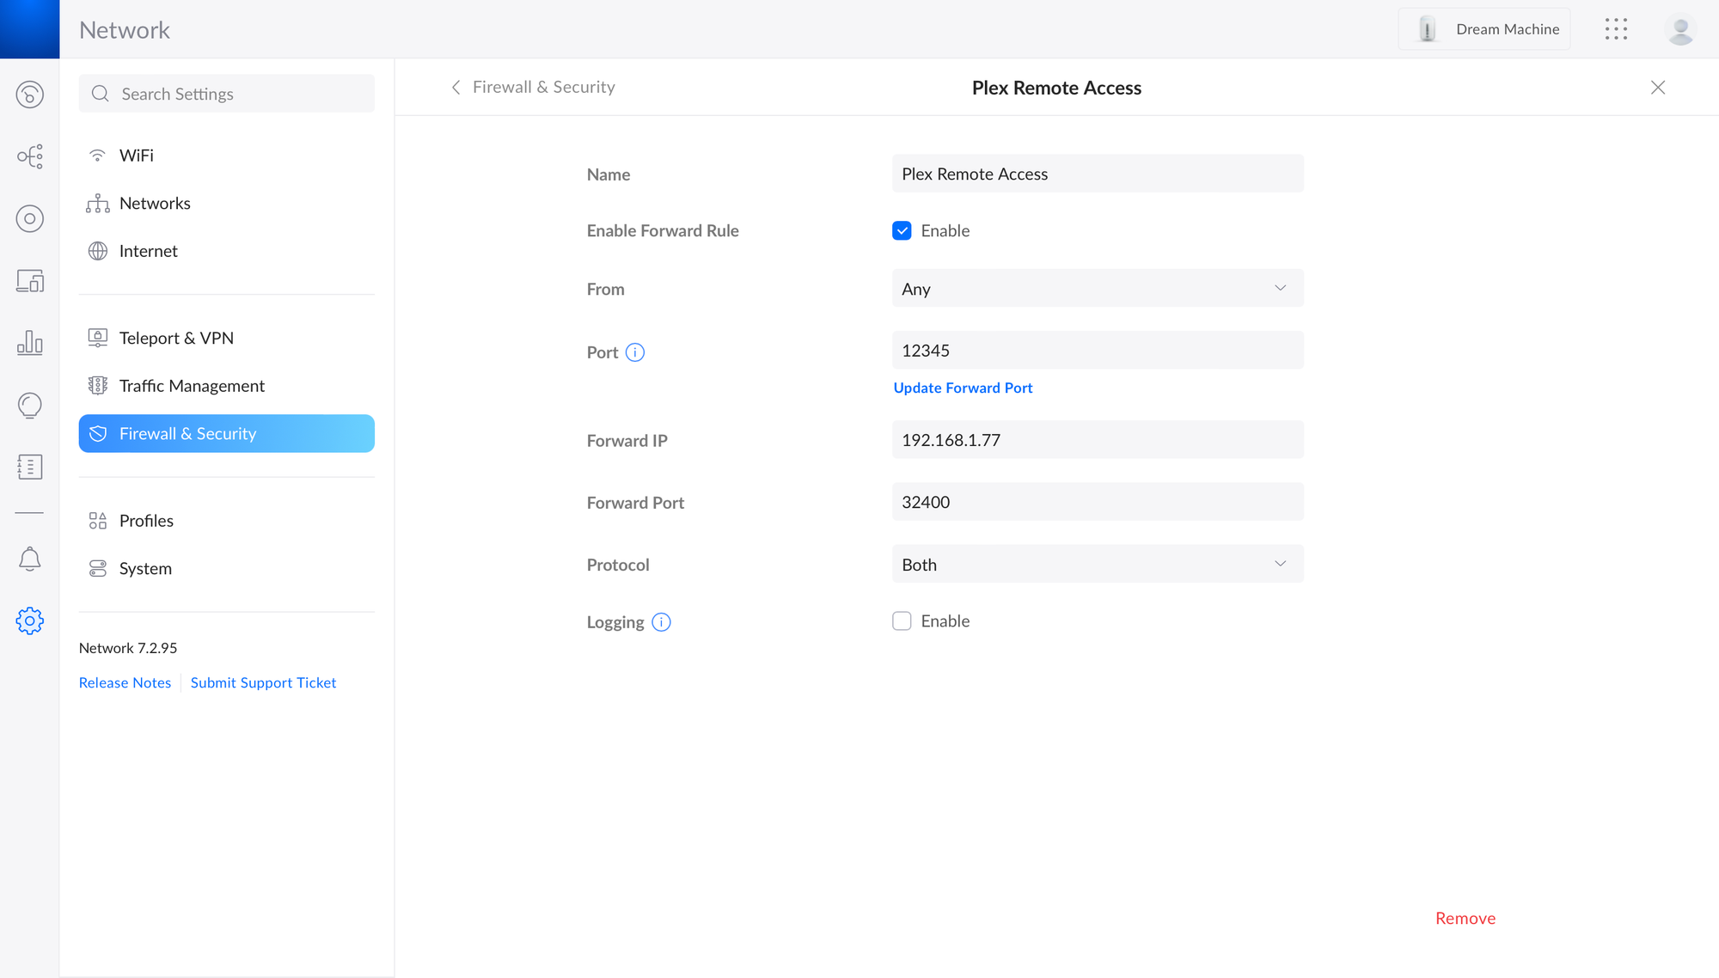
Task: Click the Update Forward Port link
Action: (963, 388)
